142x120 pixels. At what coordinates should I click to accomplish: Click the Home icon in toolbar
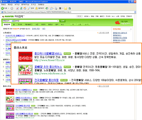coord(25,8)
